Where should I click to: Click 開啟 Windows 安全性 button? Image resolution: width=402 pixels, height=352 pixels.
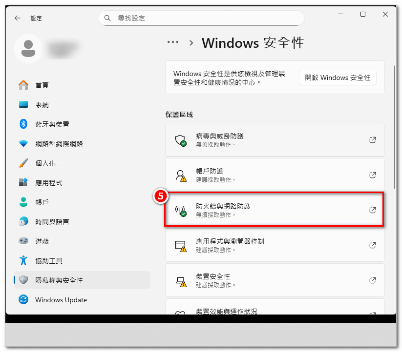click(338, 78)
